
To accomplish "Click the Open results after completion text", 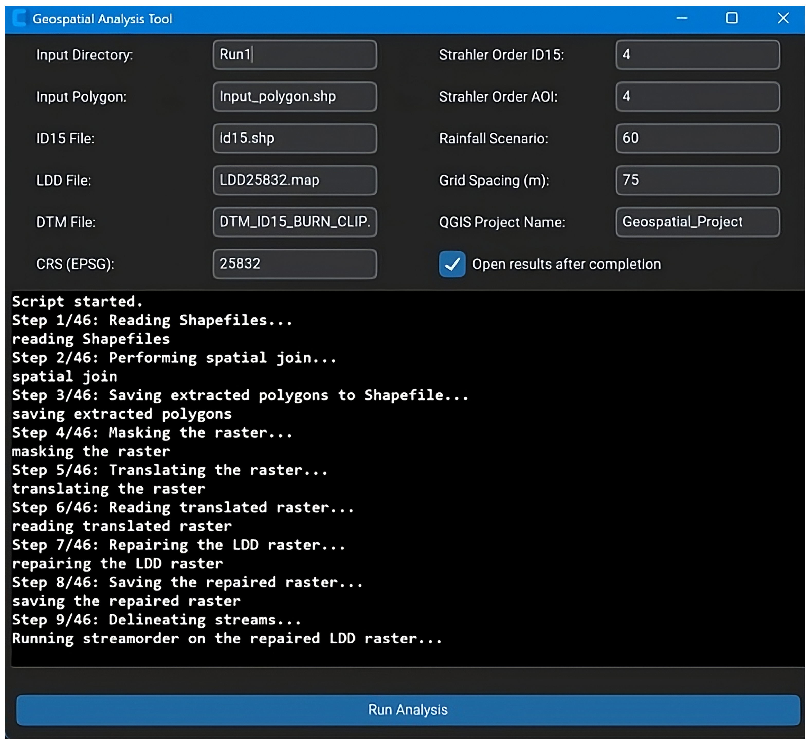I will pyautogui.click(x=567, y=265).
